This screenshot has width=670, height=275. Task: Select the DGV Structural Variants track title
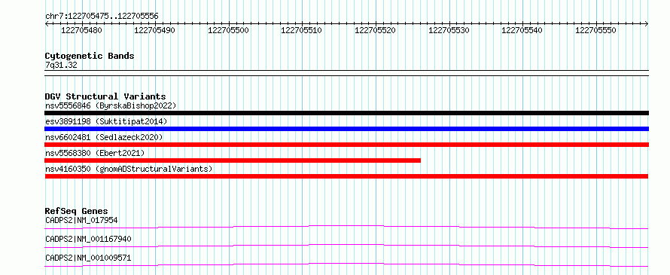point(105,96)
